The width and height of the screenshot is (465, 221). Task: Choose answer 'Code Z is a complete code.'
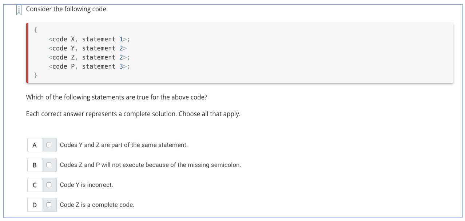click(x=97, y=205)
